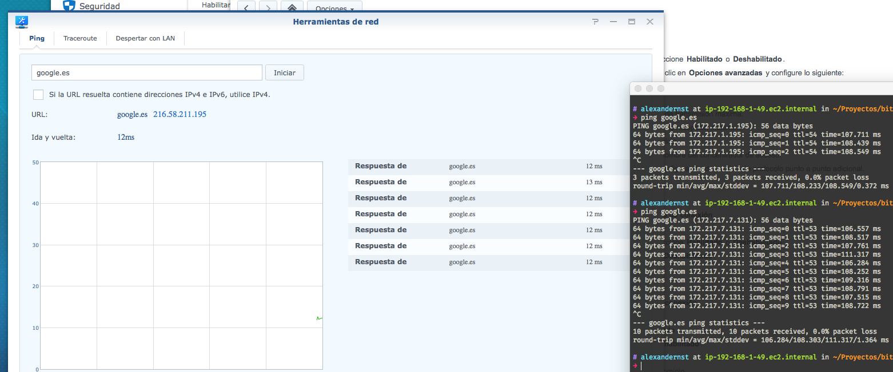Click round-trip line ending 111.317/1.364 ms
This screenshot has height=372, width=893.
[761, 340]
